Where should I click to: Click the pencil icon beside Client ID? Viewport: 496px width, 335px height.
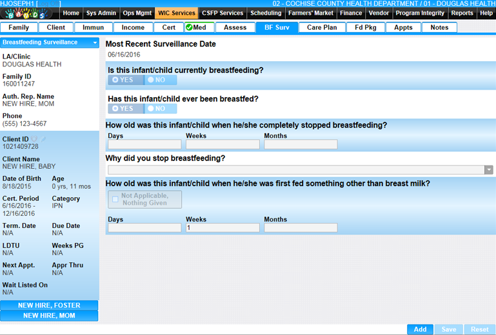[x=44, y=139]
